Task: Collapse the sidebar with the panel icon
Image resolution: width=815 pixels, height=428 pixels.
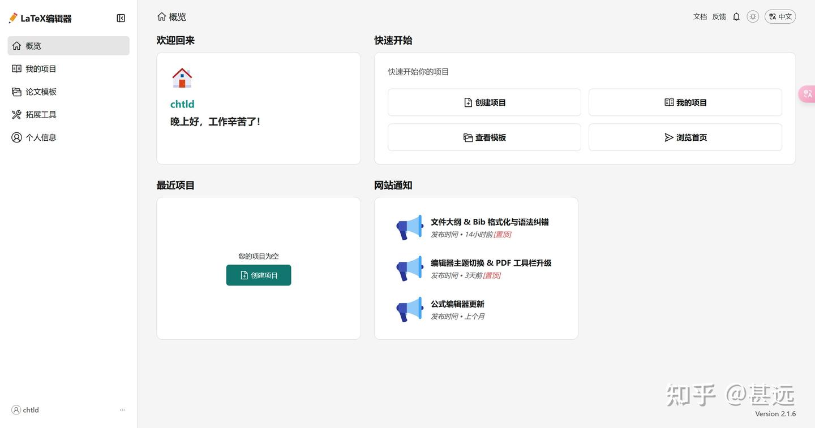Action: point(121,18)
